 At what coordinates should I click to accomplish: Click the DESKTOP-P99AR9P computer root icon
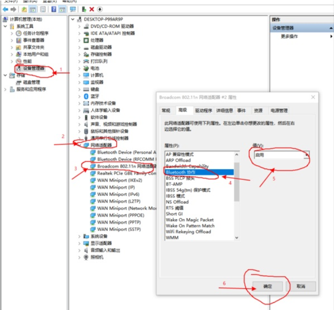pyautogui.click(x=79, y=19)
